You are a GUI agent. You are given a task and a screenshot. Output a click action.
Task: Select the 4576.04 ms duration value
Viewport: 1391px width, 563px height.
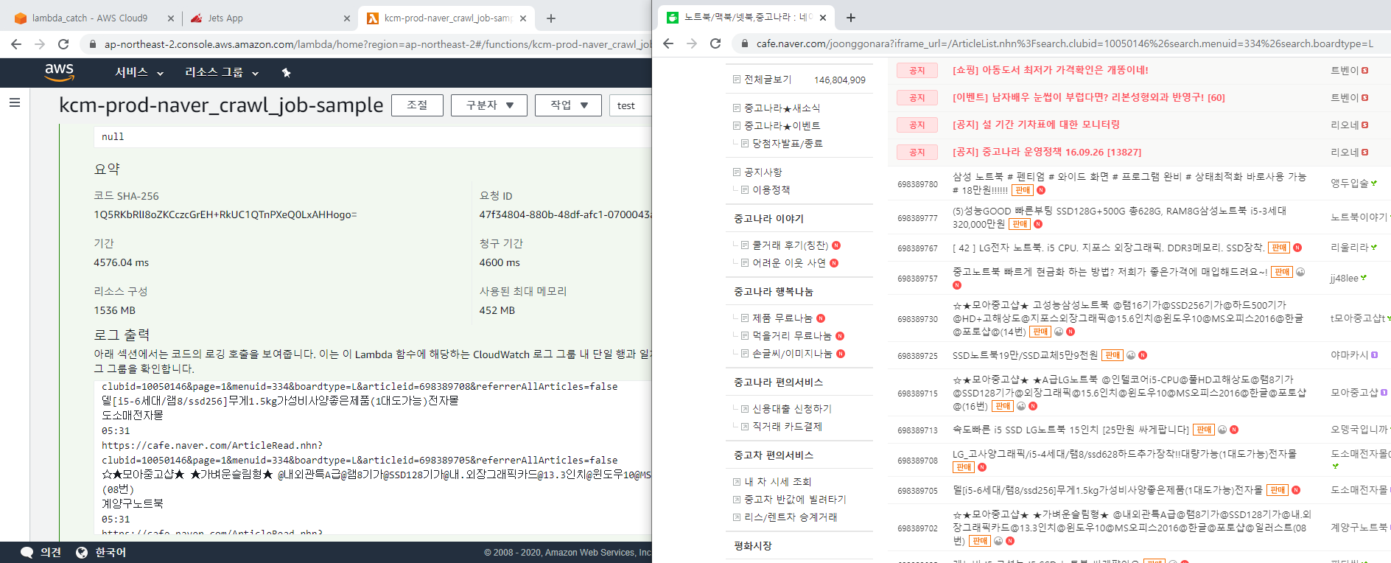[122, 262]
